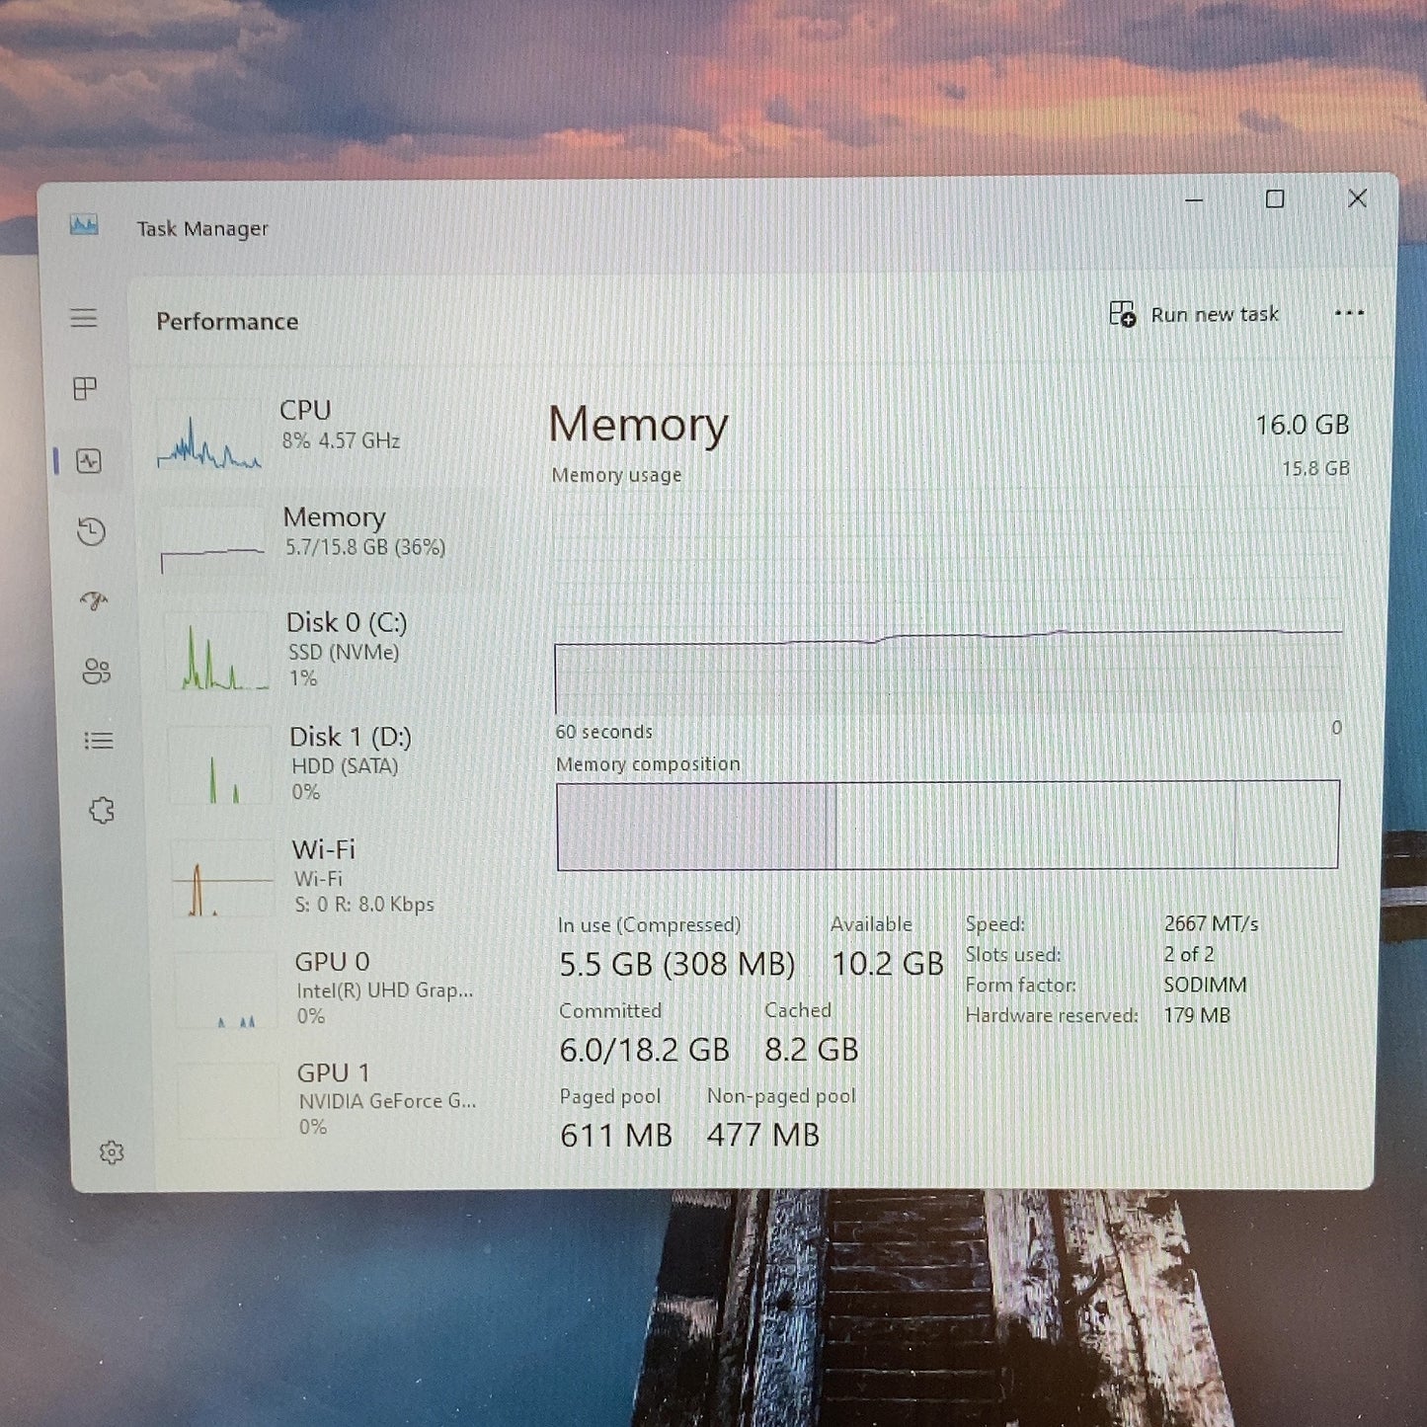
Task: Click the Form factor value SODIMM
Action: pyautogui.click(x=1205, y=985)
